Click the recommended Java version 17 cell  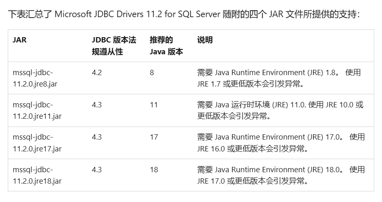coord(154,137)
